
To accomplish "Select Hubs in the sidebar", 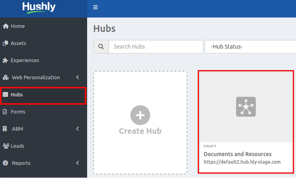I will pos(43,96).
